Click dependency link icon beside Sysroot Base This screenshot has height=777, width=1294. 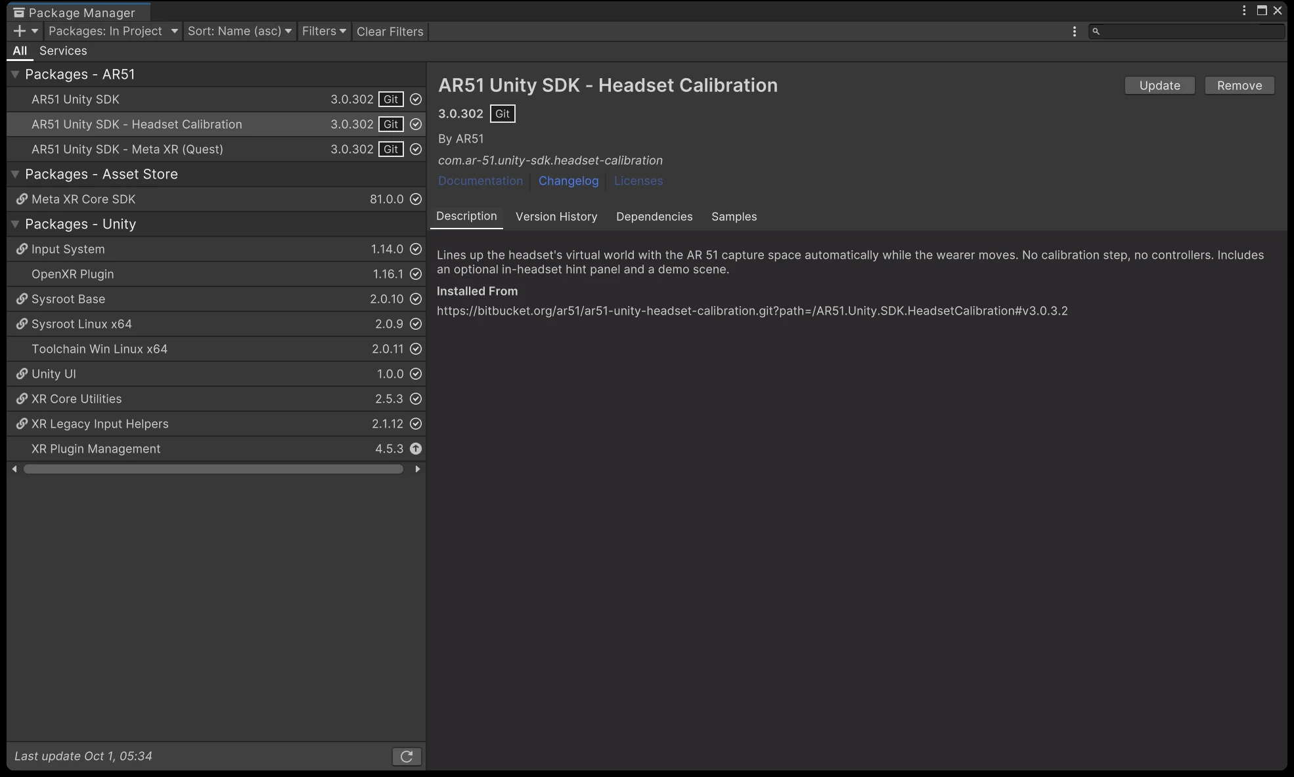(x=22, y=299)
